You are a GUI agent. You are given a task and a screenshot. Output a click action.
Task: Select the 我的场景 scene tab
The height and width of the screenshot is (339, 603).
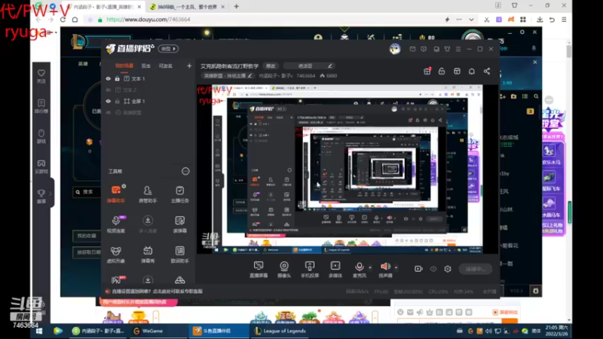pos(124,66)
